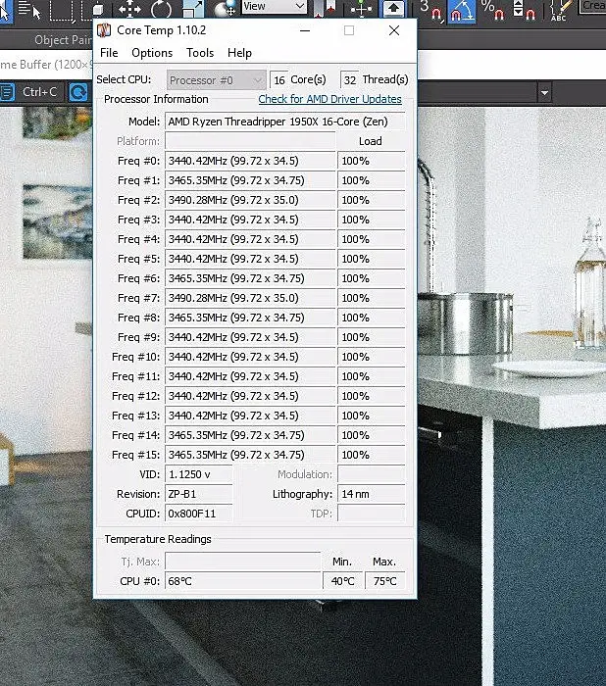Image resolution: width=606 pixels, height=686 pixels.
Task: Toggle the 3D Snaps magnet icon
Action: 430,11
